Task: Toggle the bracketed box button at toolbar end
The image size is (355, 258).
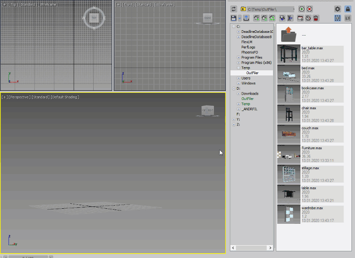Action: (x=348, y=18)
